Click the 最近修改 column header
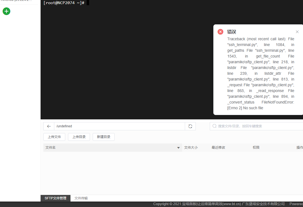 tap(218, 148)
